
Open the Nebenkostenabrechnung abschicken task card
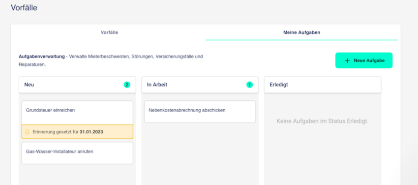pyautogui.click(x=200, y=112)
